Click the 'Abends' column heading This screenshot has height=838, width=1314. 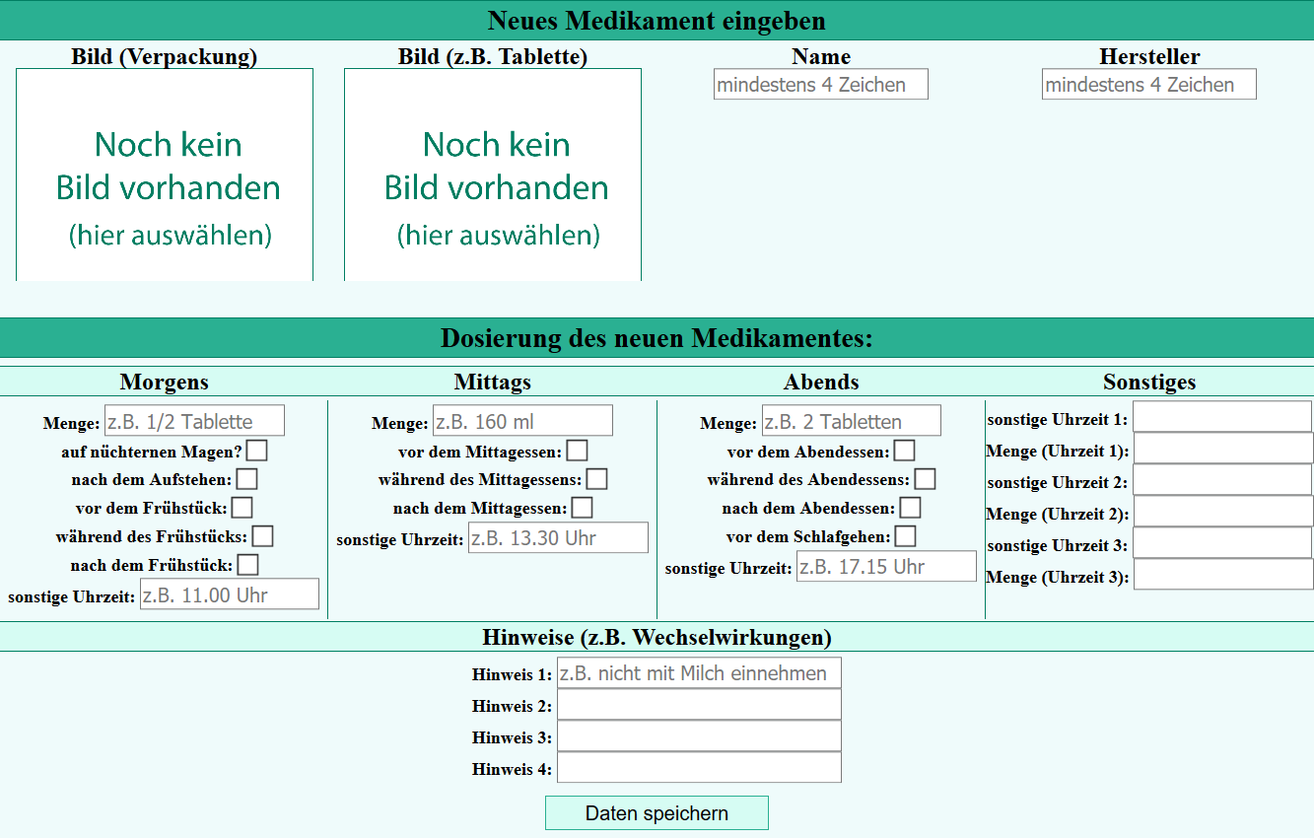tap(821, 382)
